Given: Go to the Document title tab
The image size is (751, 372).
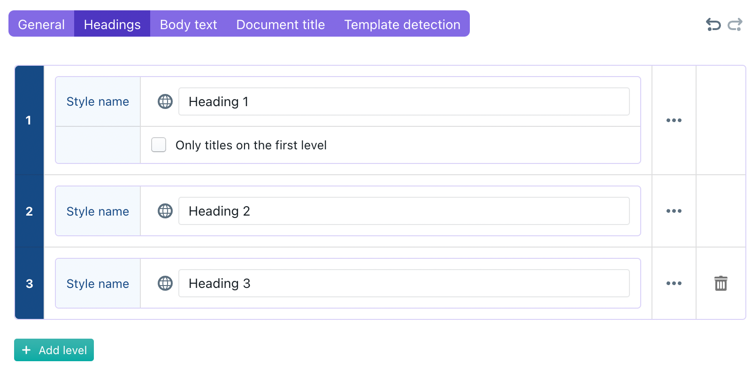Looking at the screenshot, I should [280, 24].
